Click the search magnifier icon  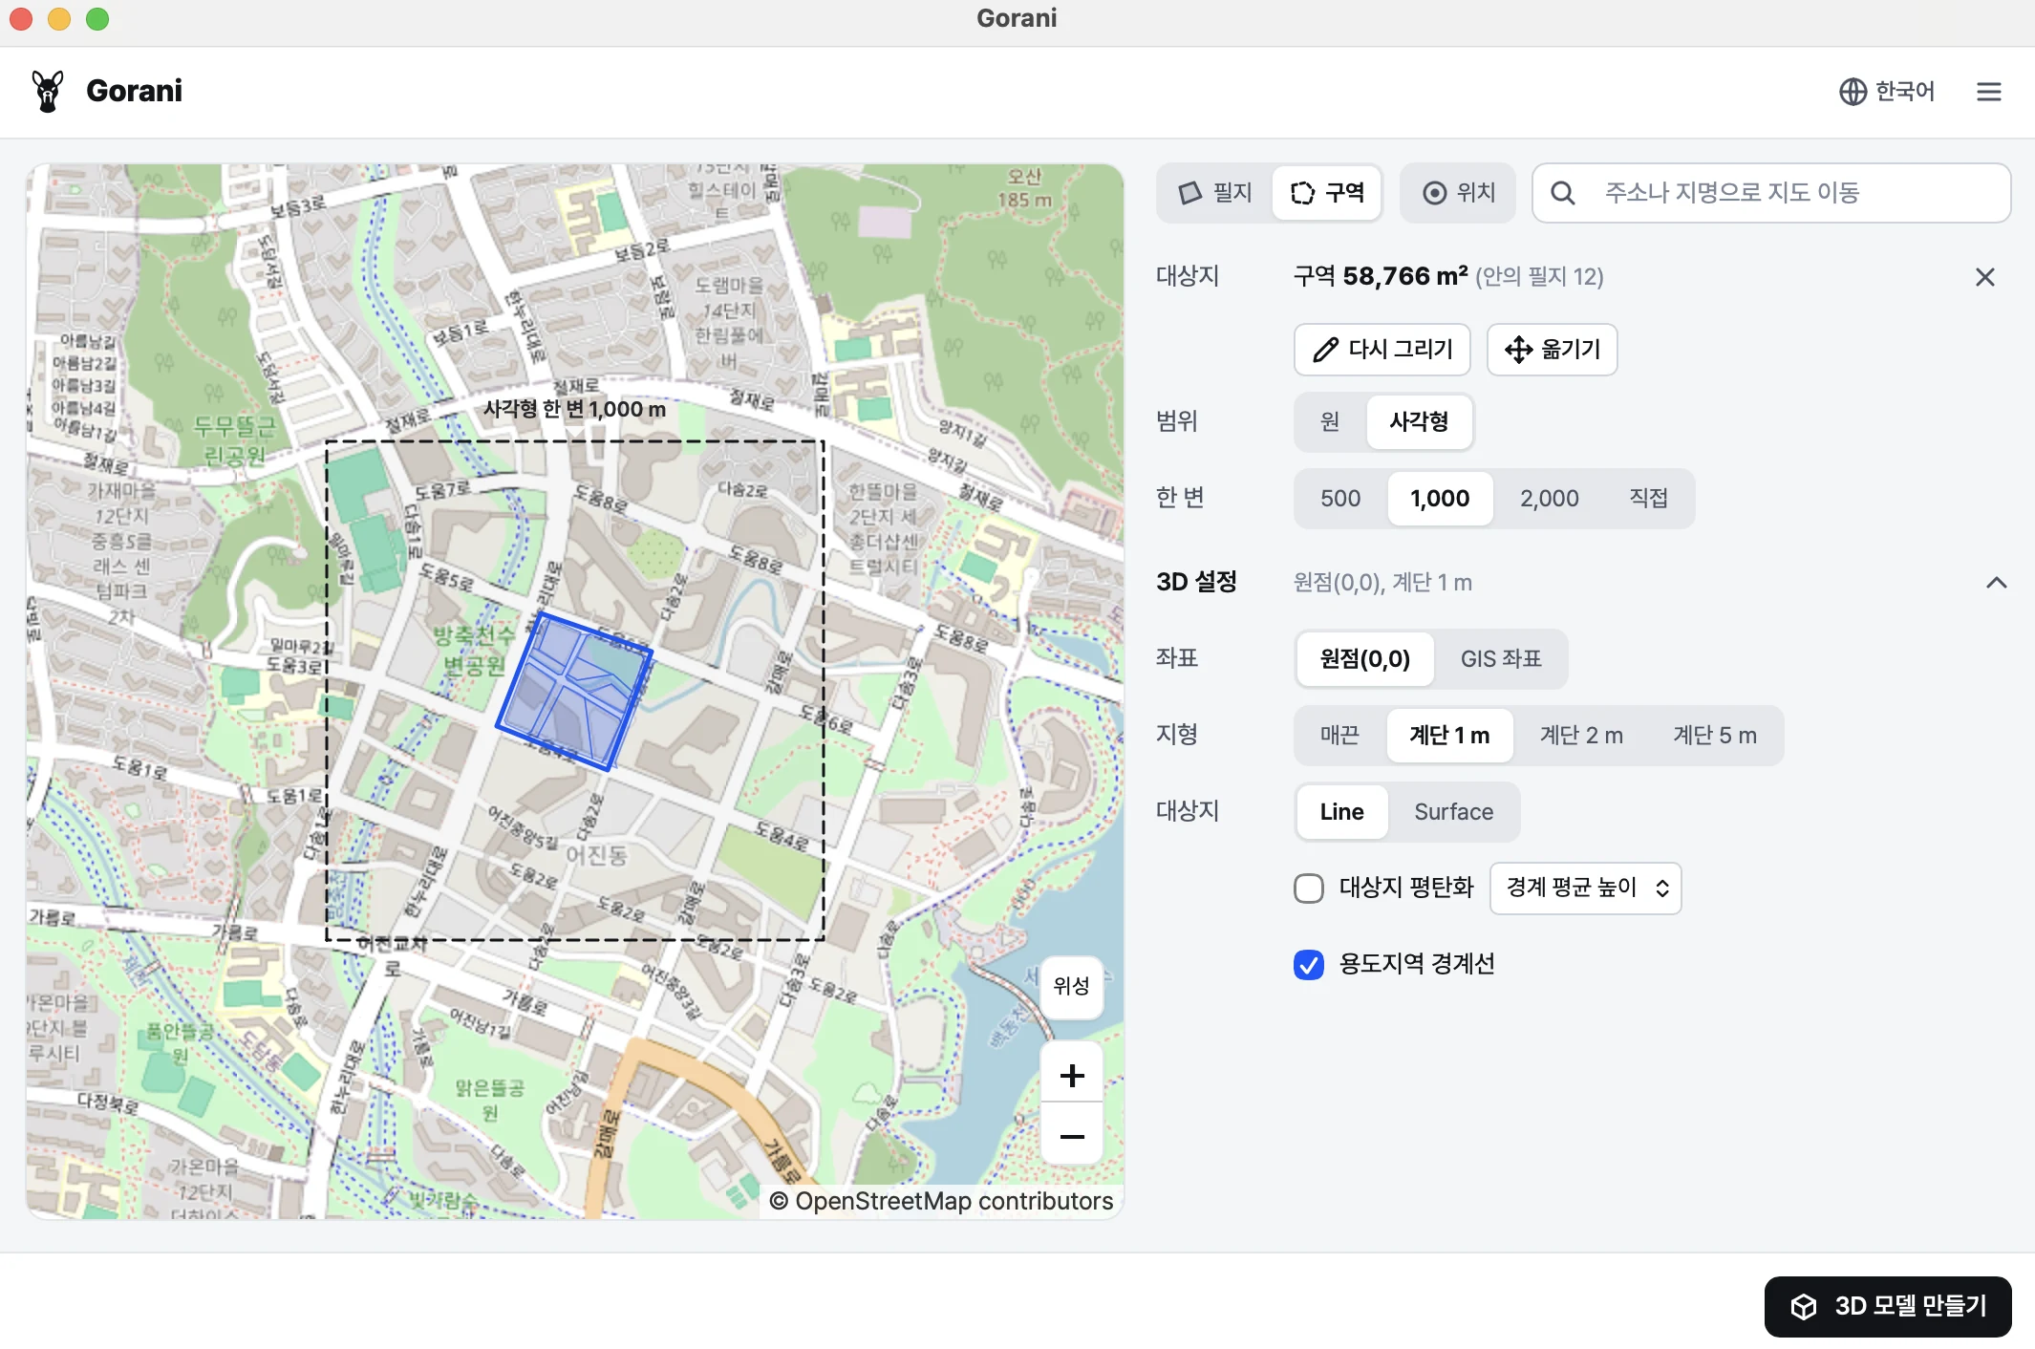(1563, 193)
